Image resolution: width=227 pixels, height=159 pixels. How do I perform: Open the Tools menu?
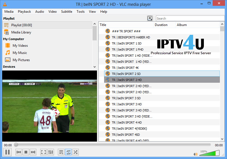tap(80, 12)
